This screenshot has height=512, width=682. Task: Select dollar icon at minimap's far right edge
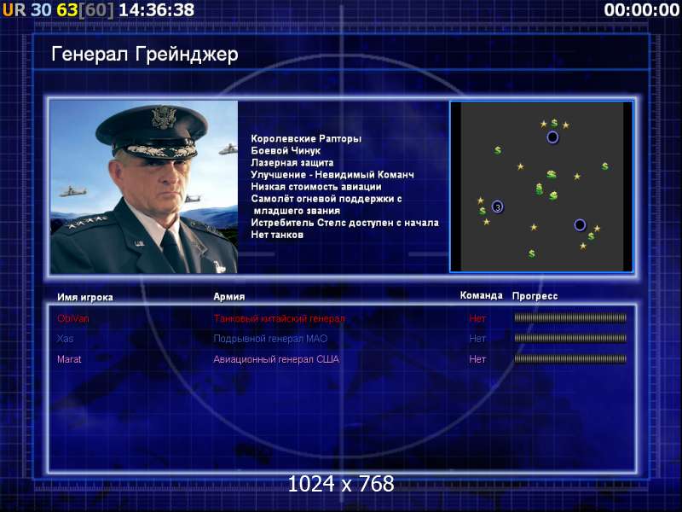(x=605, y=166)
